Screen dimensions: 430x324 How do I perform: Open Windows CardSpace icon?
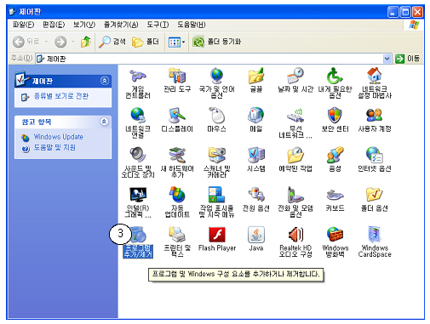click(x=375, y=235)
